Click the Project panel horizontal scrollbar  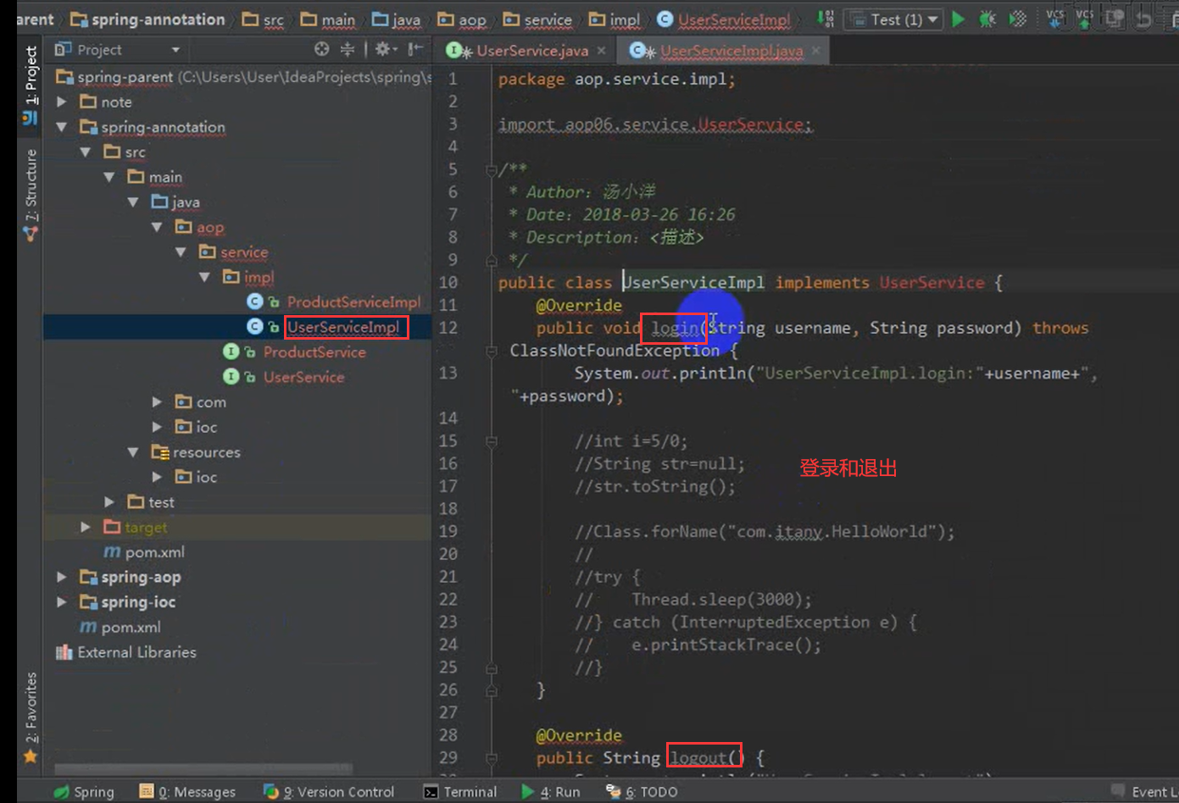203,769
